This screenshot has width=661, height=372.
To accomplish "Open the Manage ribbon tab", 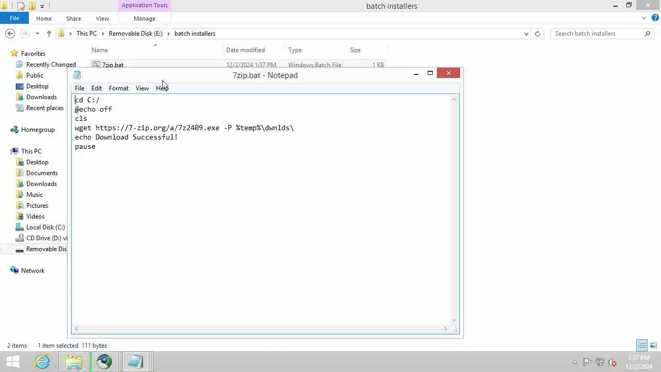I will (x=145, y=19).
